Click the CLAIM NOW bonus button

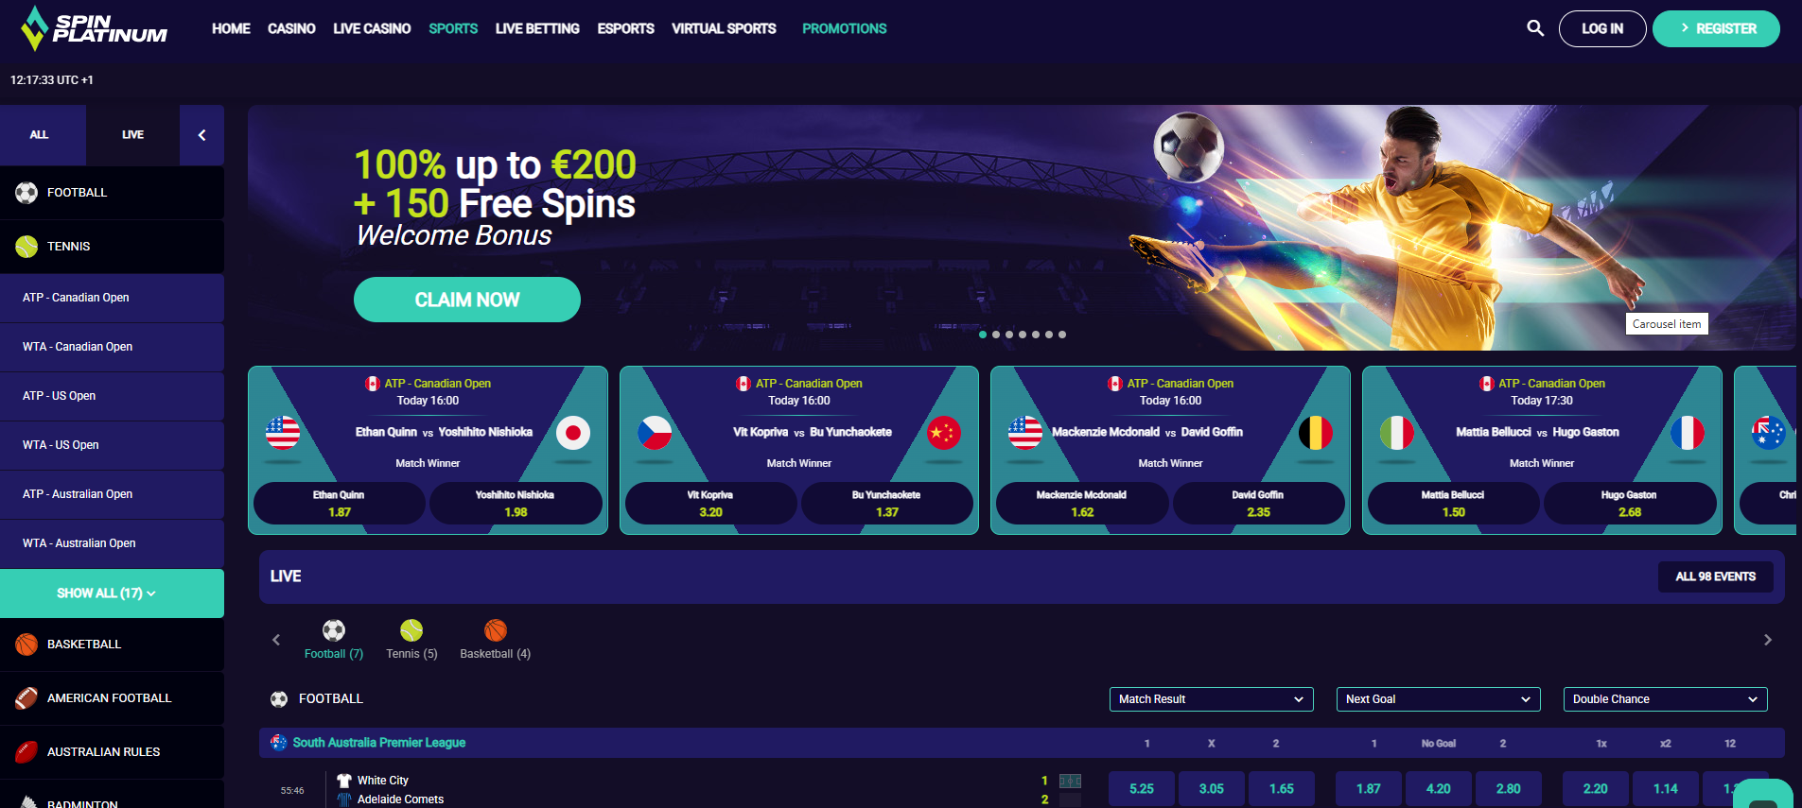[467, 300]
